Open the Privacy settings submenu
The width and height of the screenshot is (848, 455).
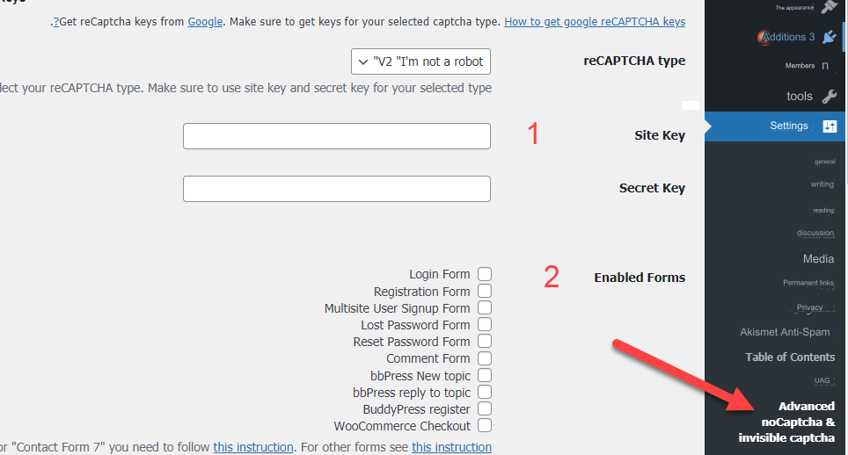coord(809,307)
